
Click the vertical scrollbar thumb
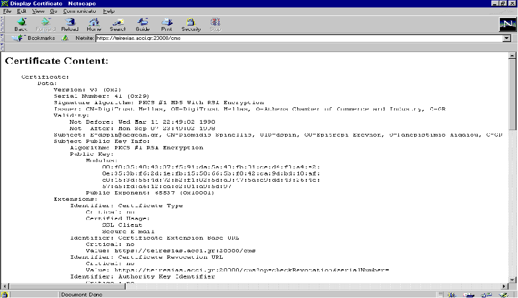coord(512,95)
